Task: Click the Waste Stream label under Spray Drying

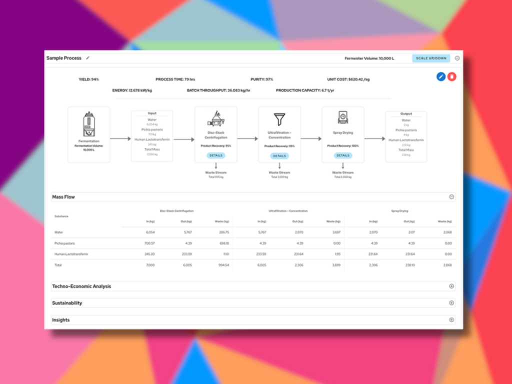Action: pyautogui.click(x=343, y=172)
